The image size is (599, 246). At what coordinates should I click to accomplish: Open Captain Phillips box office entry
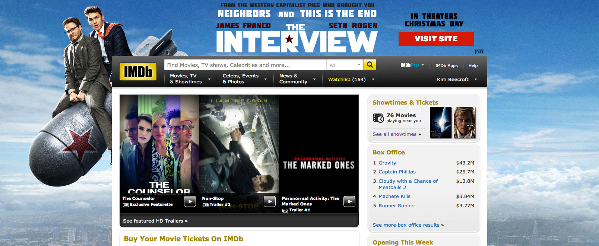pos(397,172)
